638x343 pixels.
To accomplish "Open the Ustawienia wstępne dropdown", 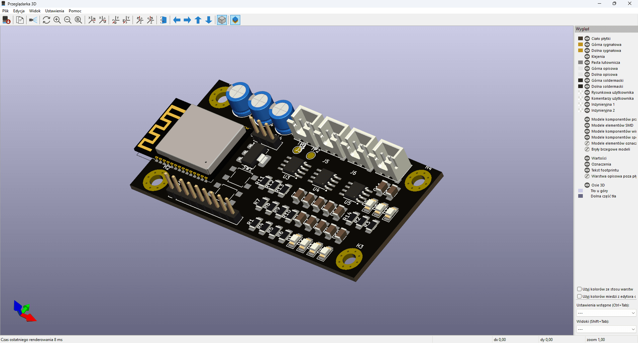I will click(x=606, y=313).
